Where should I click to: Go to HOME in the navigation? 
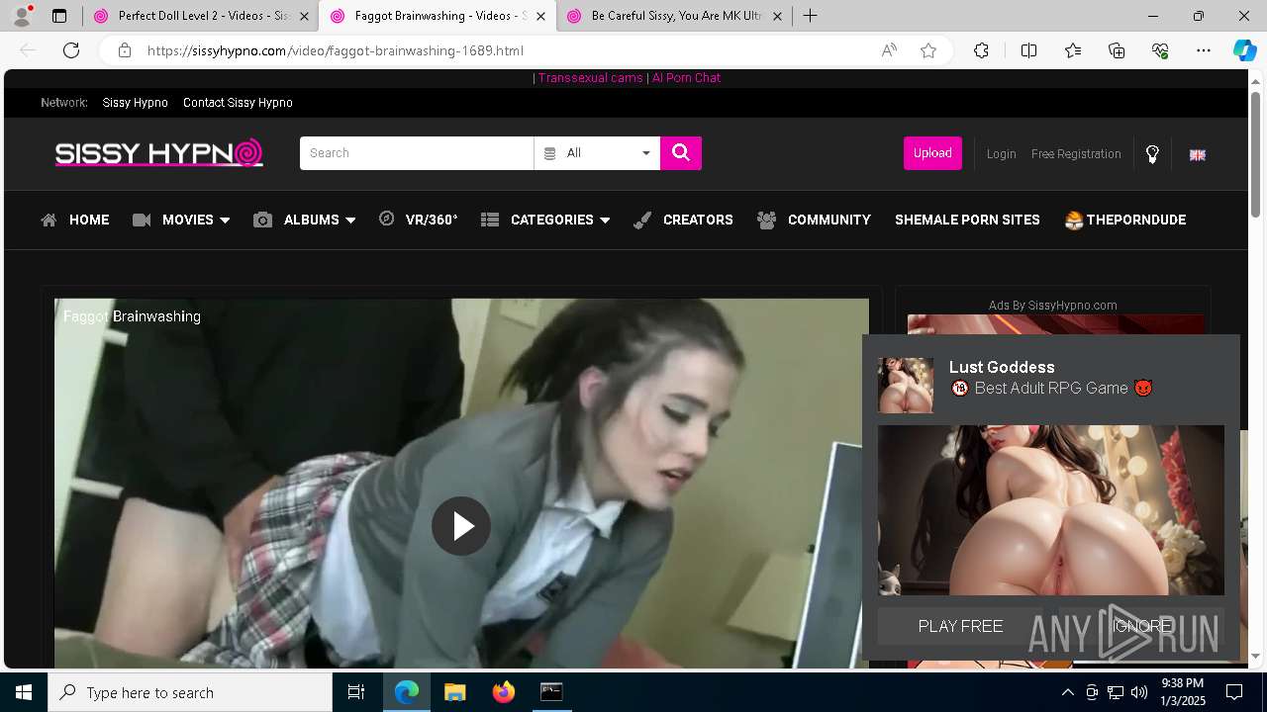coord(75,220)
